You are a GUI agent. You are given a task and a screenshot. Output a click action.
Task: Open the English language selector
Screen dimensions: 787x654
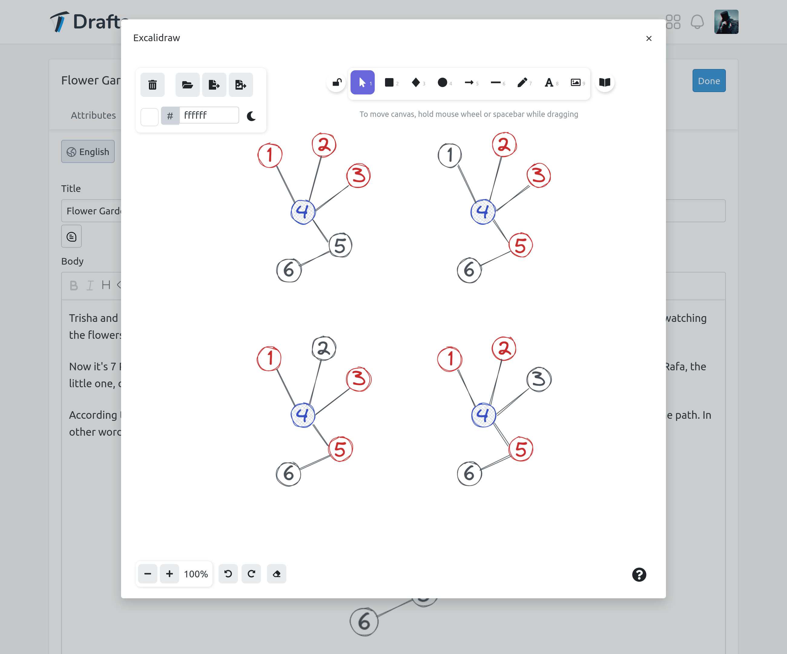click(88, 151)
